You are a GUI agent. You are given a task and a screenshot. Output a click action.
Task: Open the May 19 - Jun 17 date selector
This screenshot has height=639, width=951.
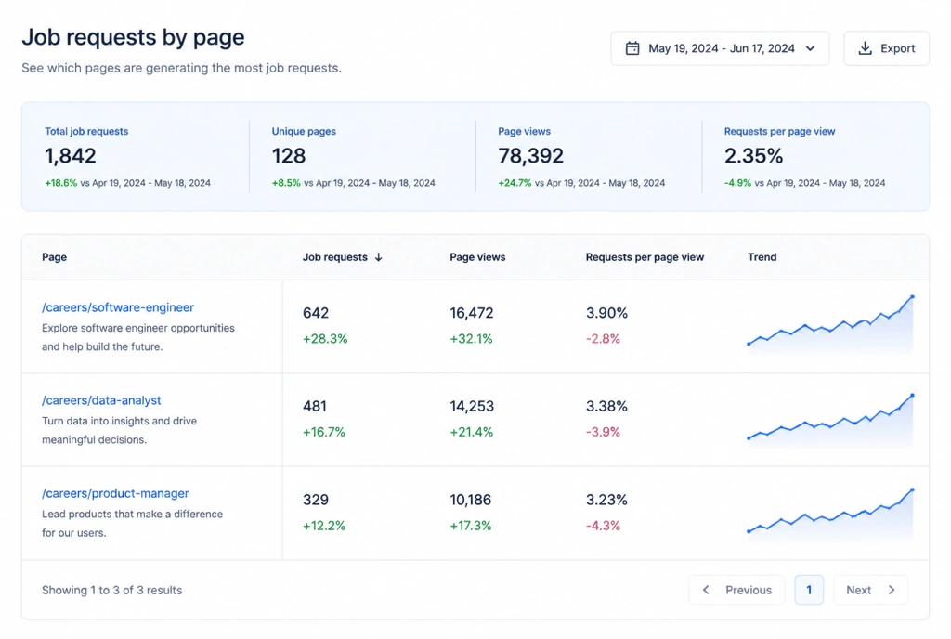[720, 48]
